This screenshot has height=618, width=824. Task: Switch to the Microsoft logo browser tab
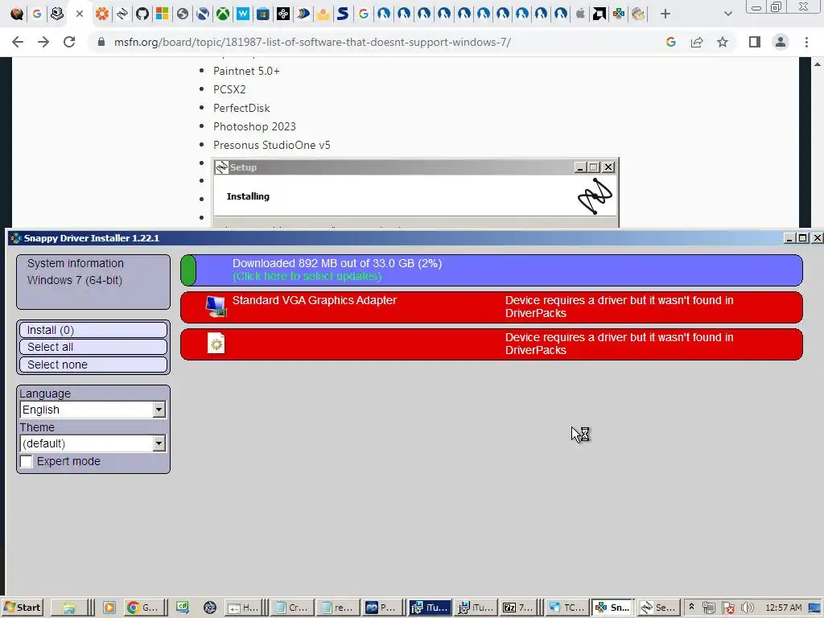pos(162,14)
